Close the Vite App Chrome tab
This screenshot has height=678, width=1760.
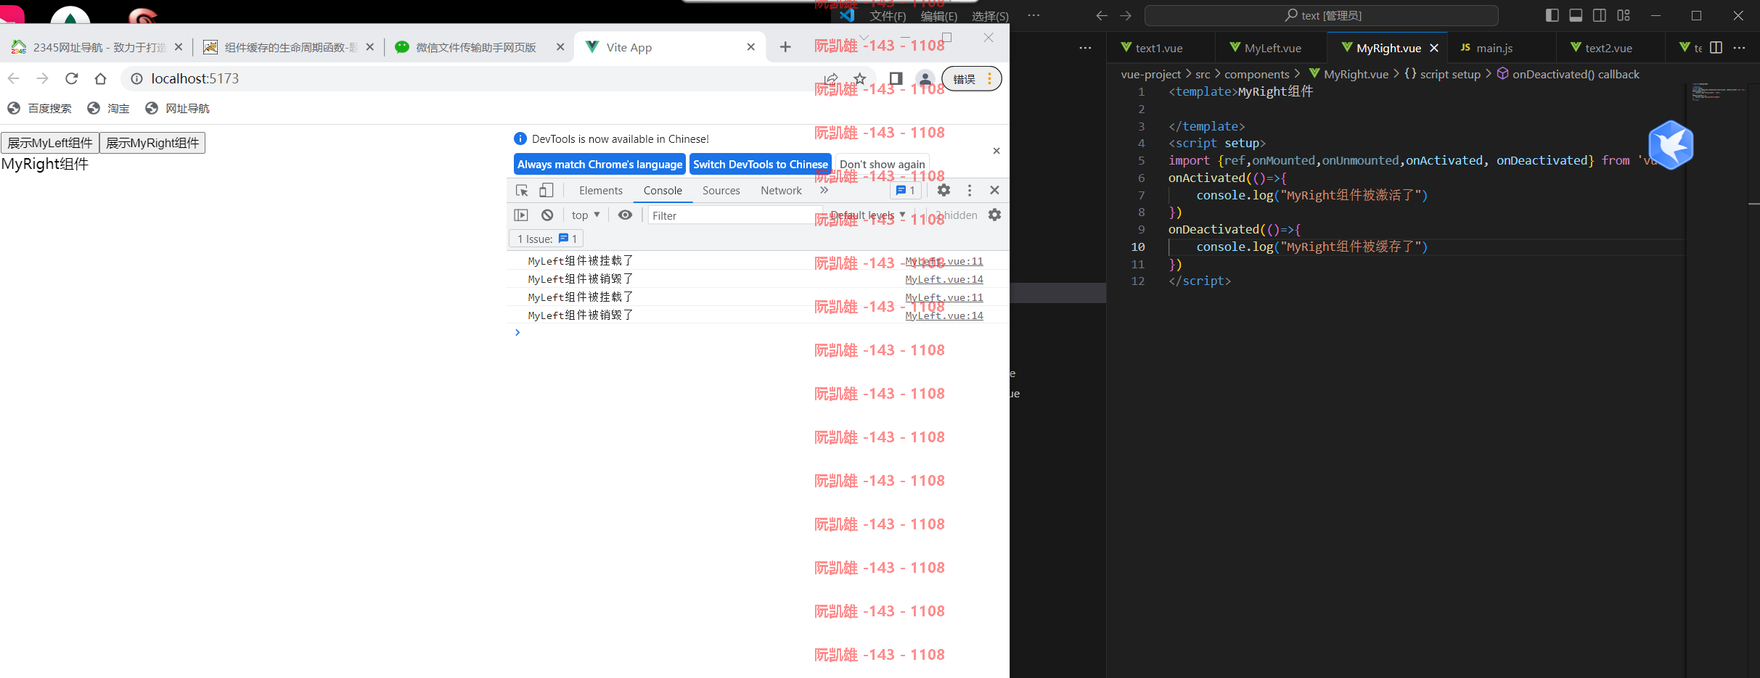pos(750,47)
